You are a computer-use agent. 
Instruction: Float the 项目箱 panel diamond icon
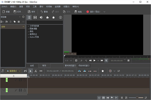tap(20, 17)
